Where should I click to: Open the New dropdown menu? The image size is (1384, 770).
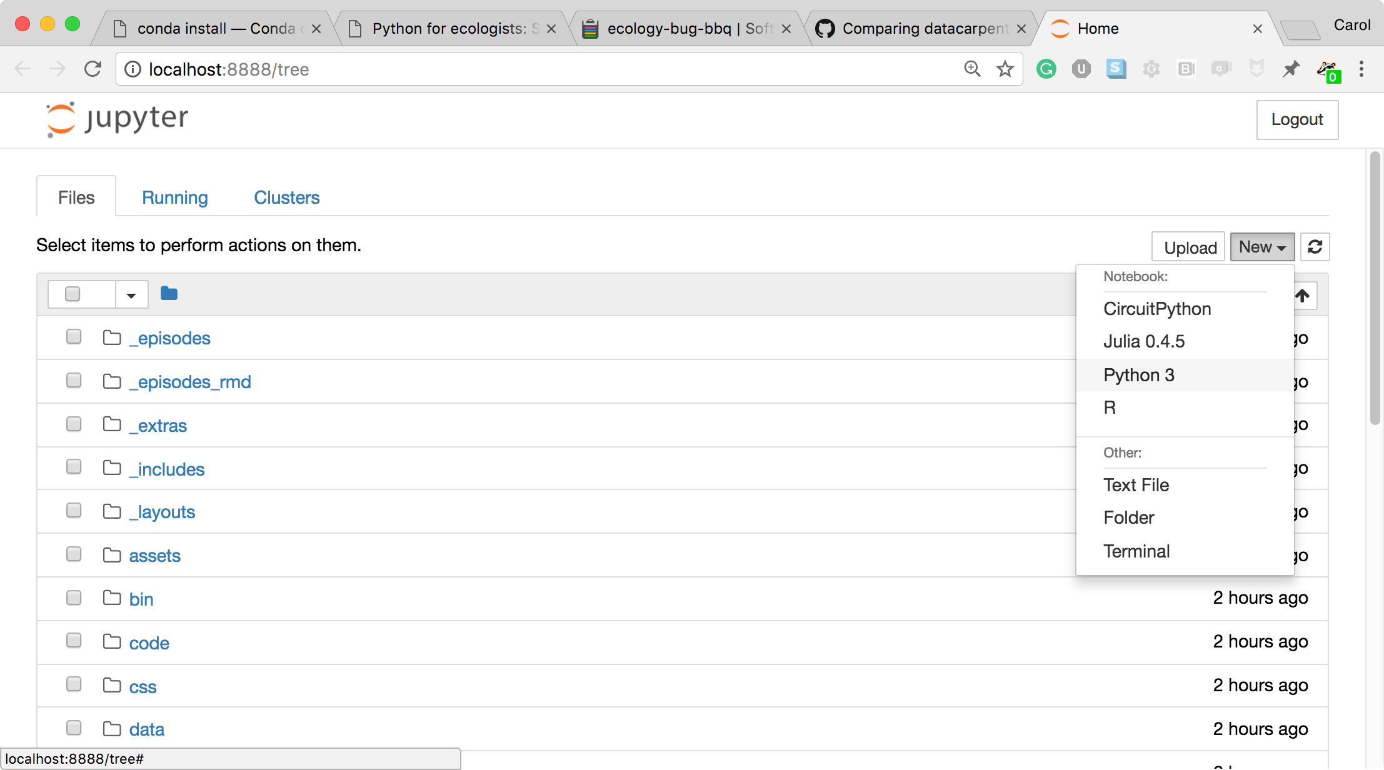[1261, 246]
